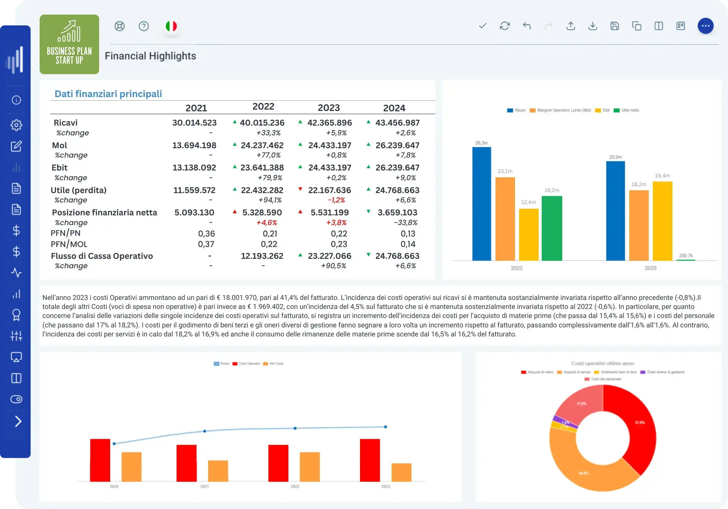728x509 pixels.
Task: Click the undo arrow icon
Action: [527, 26]
